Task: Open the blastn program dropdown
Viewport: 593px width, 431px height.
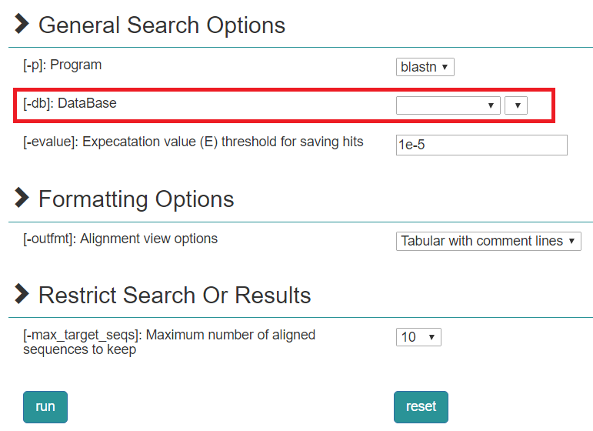Action: pos(425,67)
